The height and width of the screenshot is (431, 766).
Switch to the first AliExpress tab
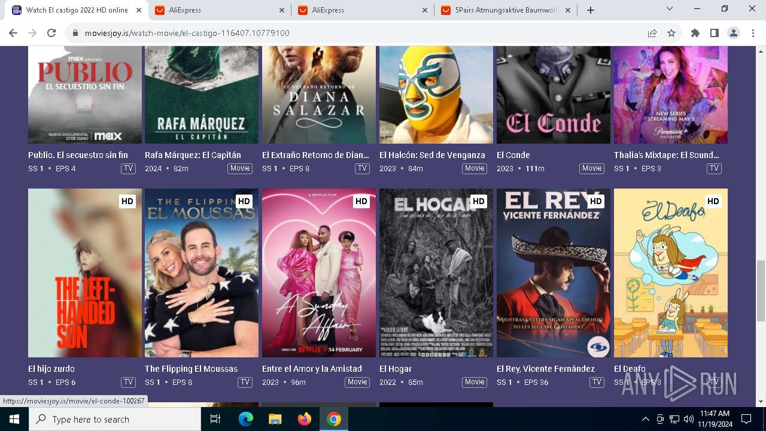[x=220, y=10]
